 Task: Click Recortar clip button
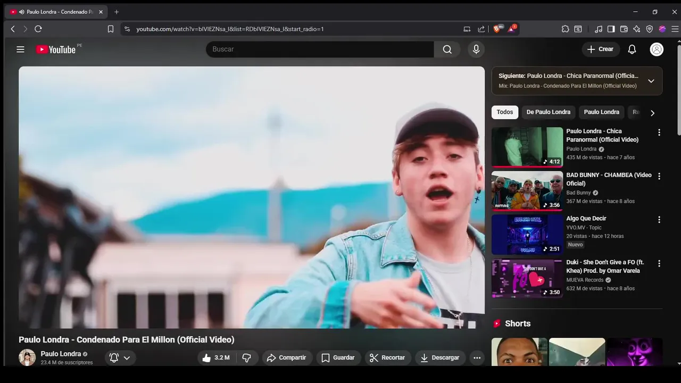coord(387,358)
